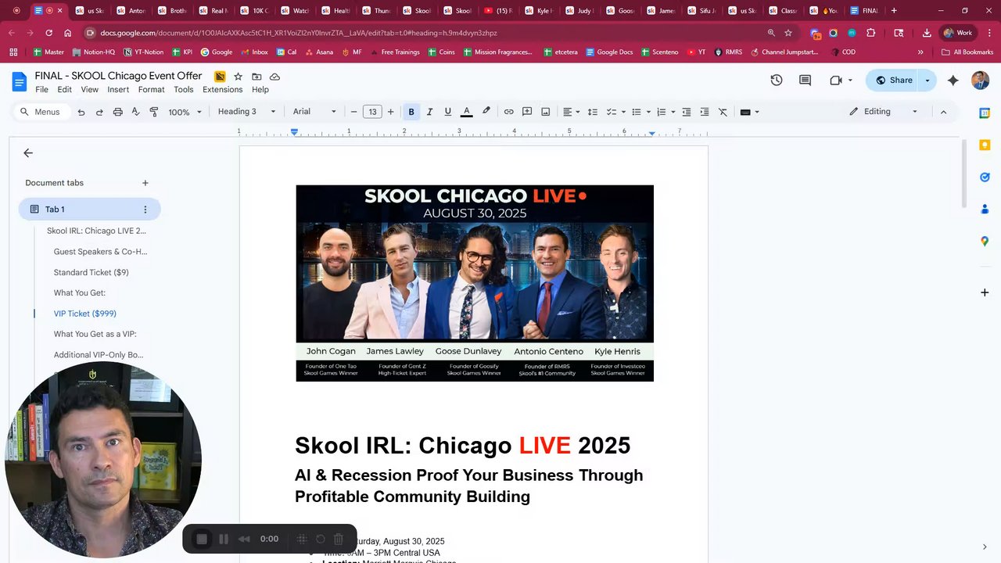Decrease font size with minus button
1001x563 pixels.
point(354,112)
